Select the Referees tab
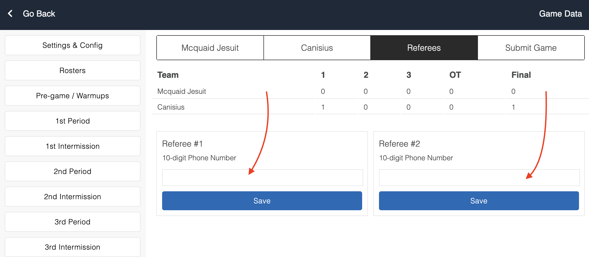 click(424, 48)
